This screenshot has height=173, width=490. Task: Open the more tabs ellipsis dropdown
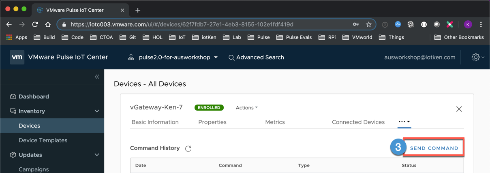(x=404, y=122)
